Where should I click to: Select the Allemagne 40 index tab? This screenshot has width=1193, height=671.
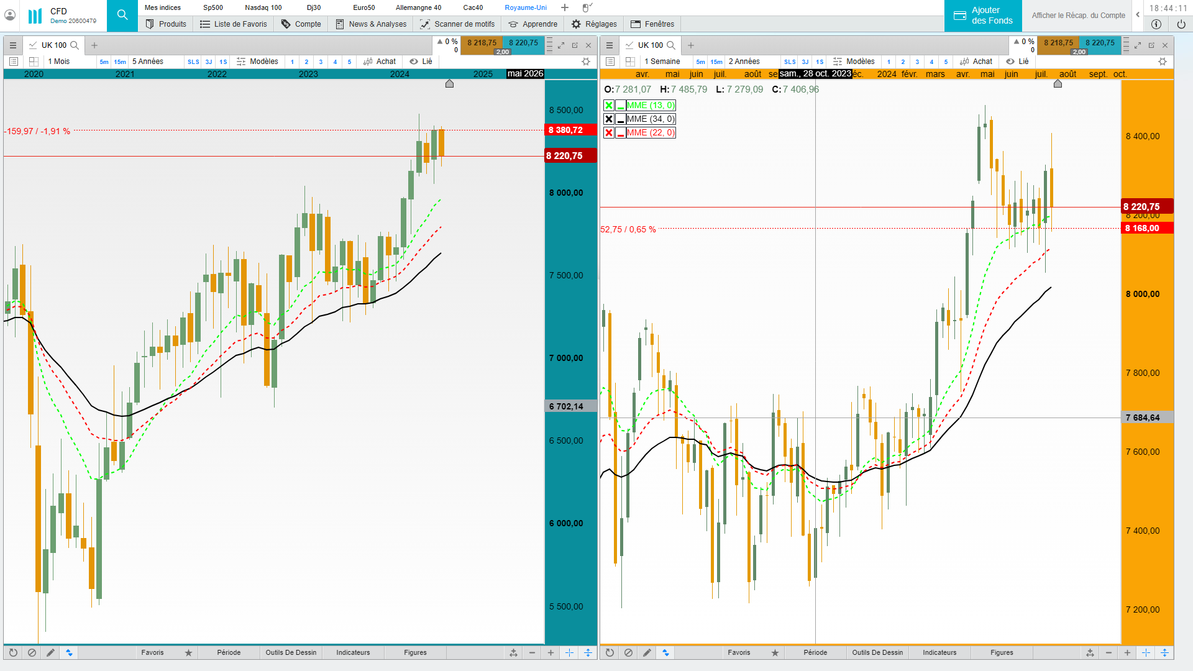coord(418,7)
